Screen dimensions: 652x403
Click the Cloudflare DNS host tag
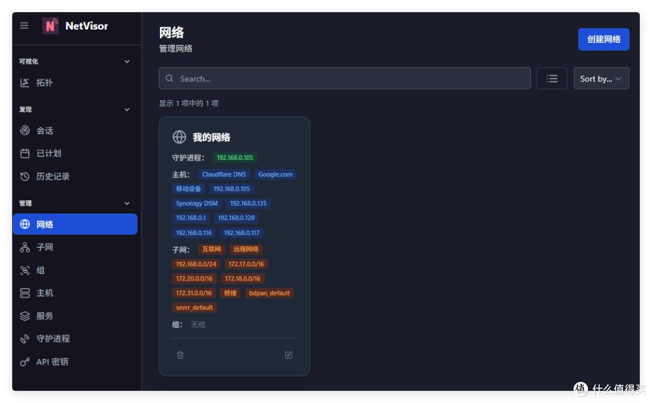[x=224, y=174]
